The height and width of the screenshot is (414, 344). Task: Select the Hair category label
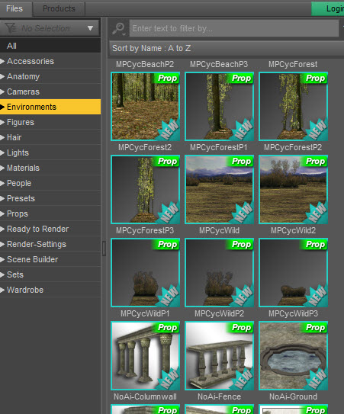point(14,137)
